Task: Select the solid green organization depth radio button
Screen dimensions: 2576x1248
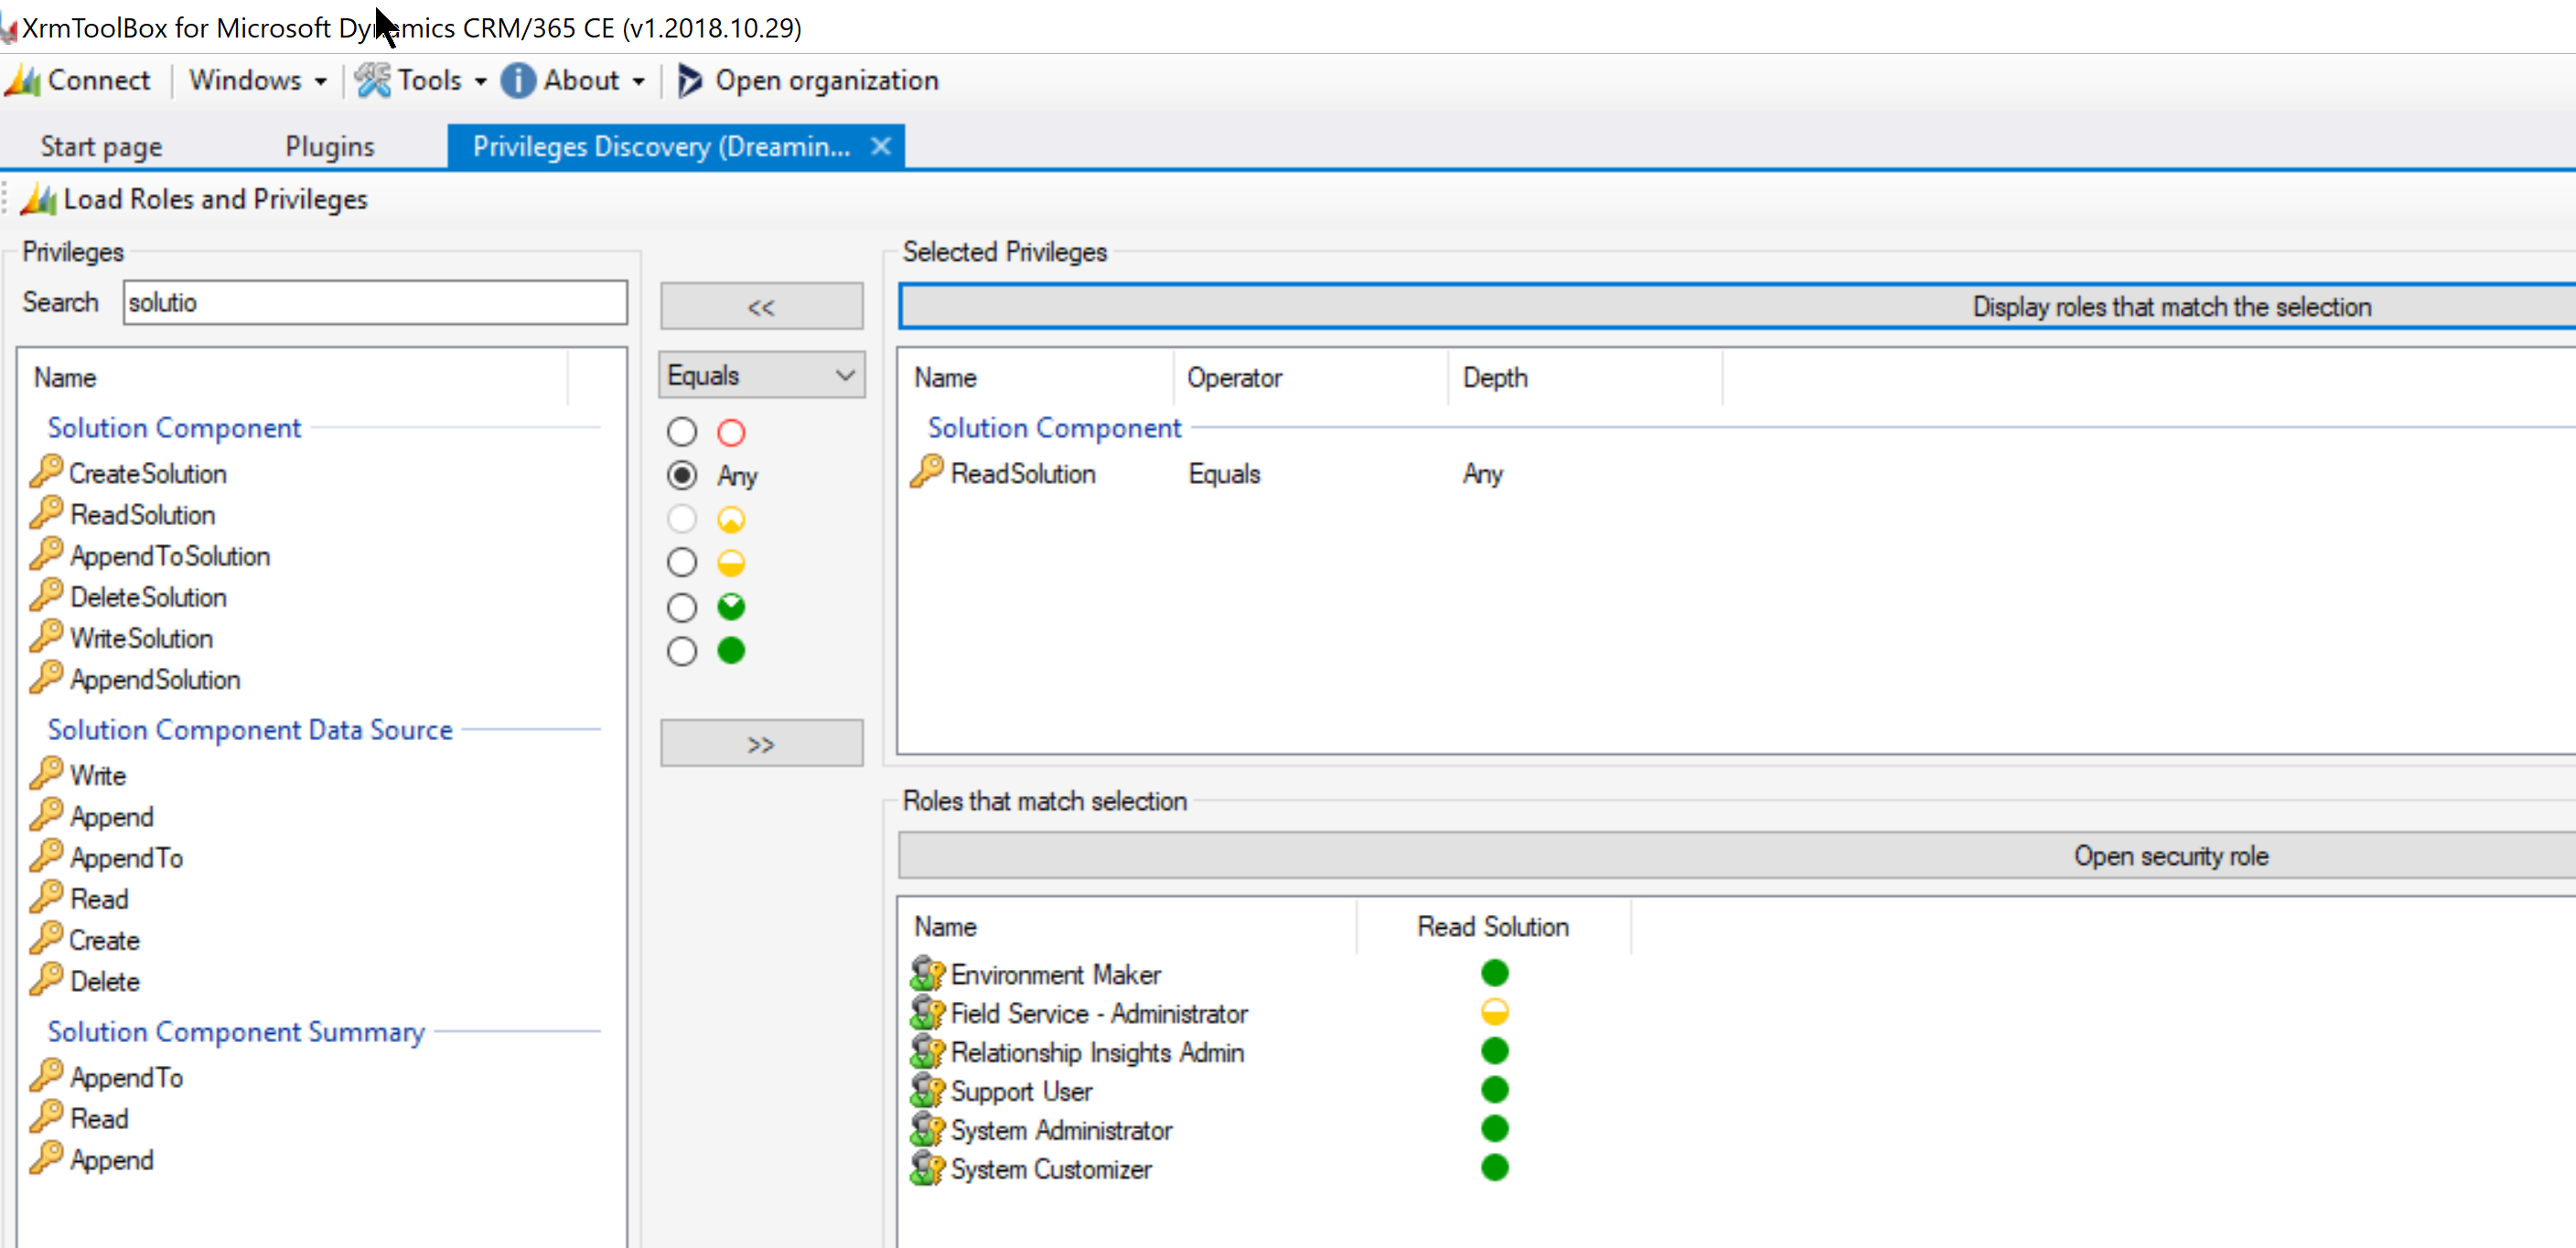Action: [x=682, y=650]
